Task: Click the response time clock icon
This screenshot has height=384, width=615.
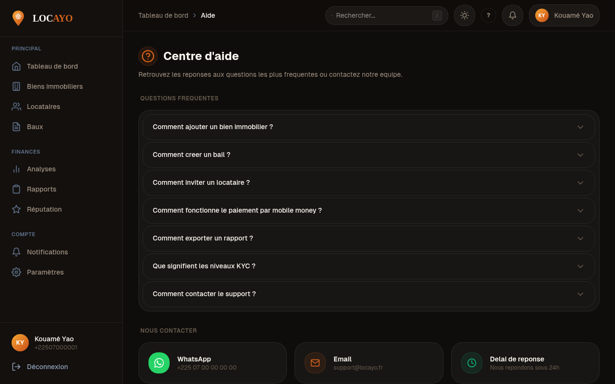Action: coord(472,363)
